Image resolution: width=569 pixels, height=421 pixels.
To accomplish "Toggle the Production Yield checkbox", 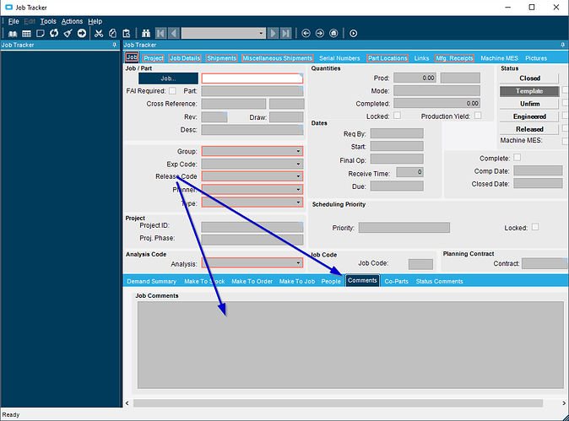I will coord(478,116).
